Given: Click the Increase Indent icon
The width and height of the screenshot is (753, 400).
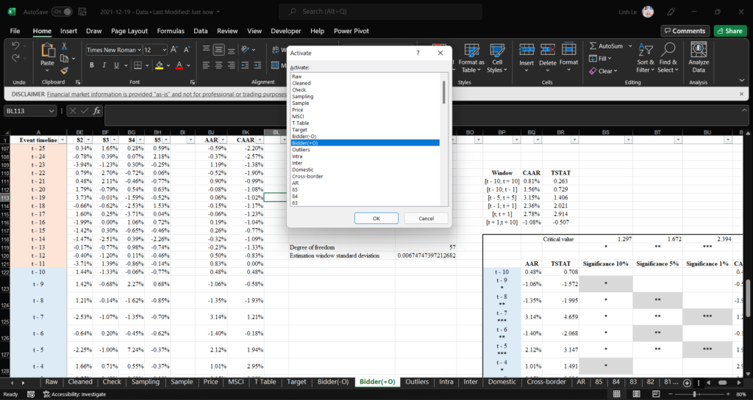Looking at the screenshot, I should click(257, 65).
